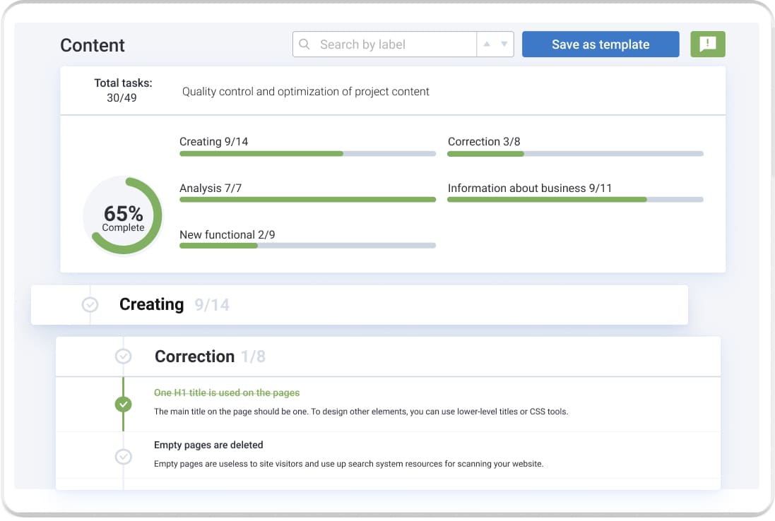The height and width of the screenshot is (521, 775).
Task: Click the Analysis 7/7 progress bar
Action: pyautogui.click(x=307, y=200)
